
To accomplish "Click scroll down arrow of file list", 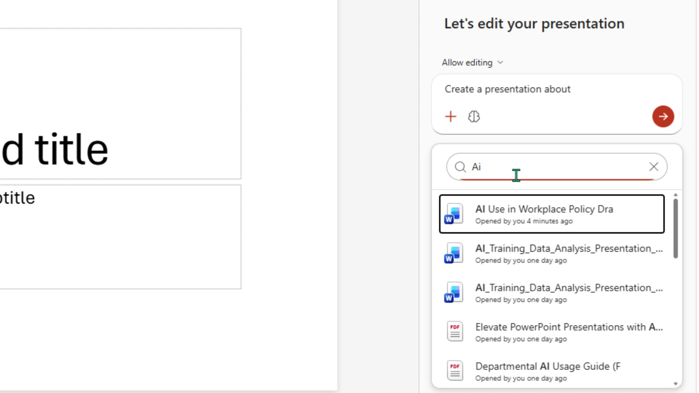I will click(675, 384).
